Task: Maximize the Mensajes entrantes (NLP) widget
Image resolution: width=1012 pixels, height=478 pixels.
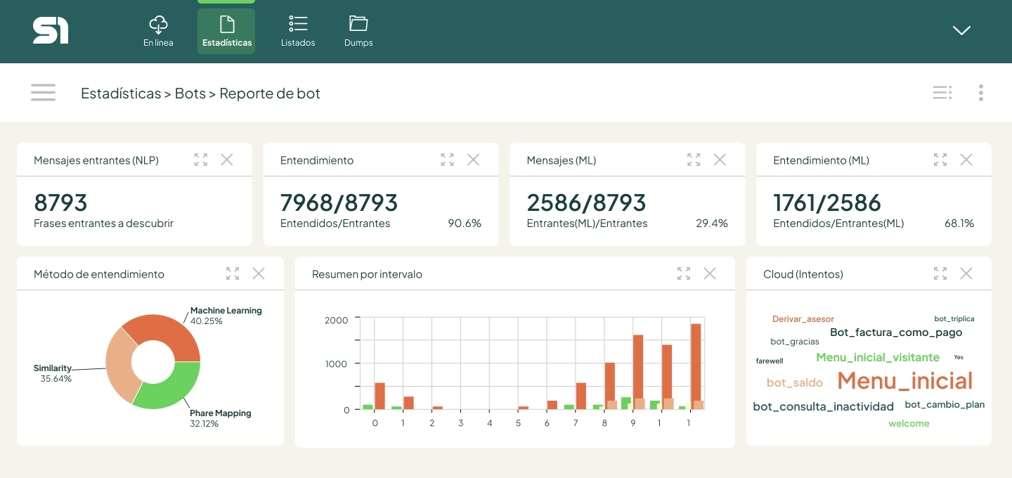Action: (201, 160)
